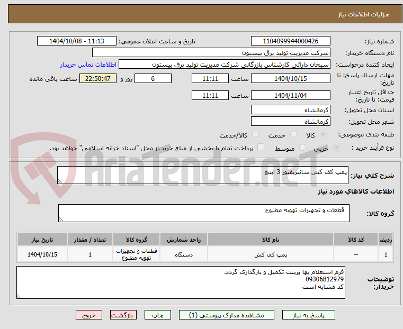This screenshot has width=403, height=329.
Task: Click the resize handle of گروه کالا box
Action: tap(61, 219)
